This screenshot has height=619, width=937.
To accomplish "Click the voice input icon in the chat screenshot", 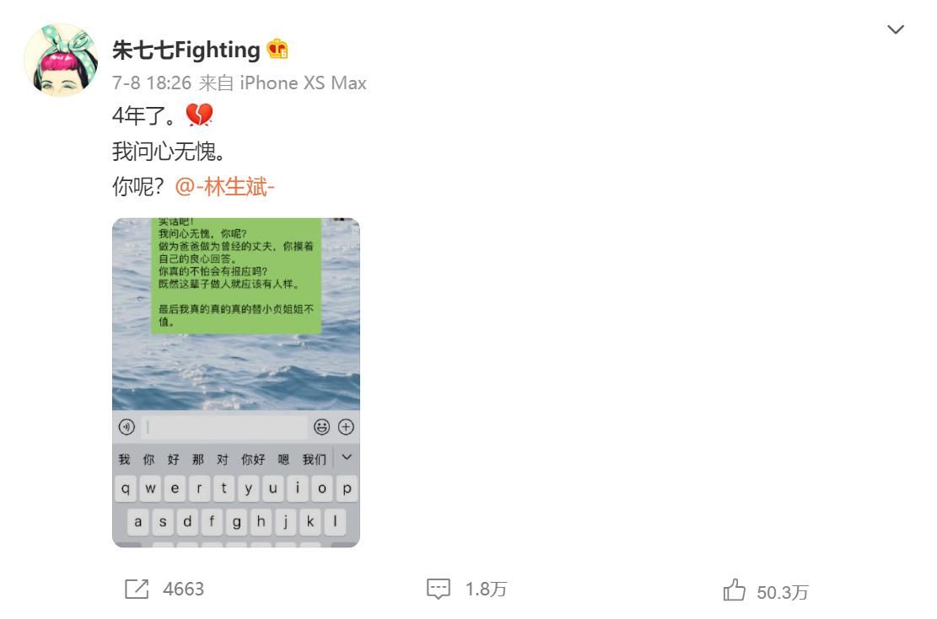I will (x=127, y=427).
